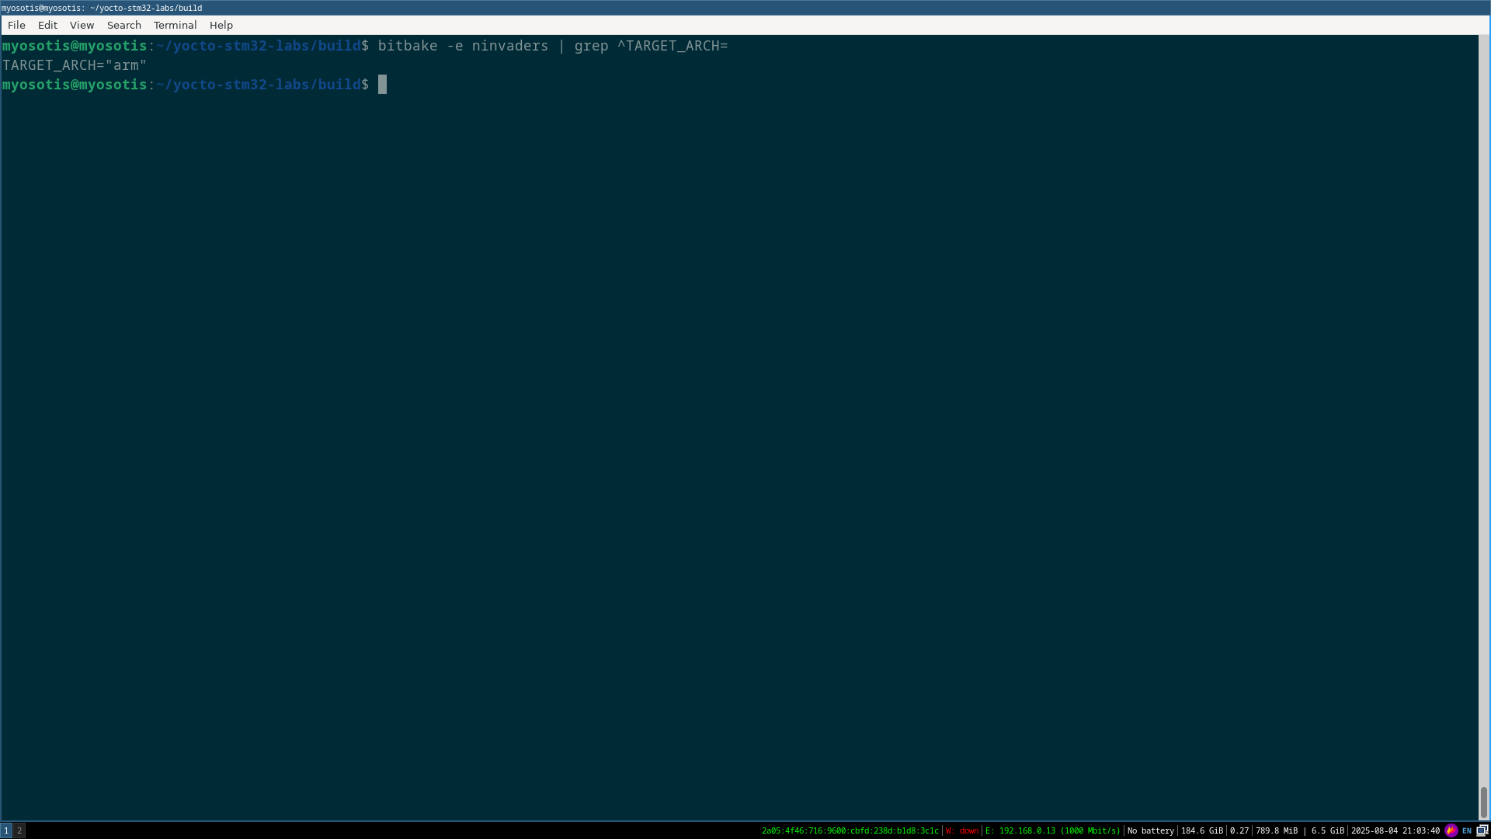The image size is (1491, 839).
Task: Switch to workspace 2
Action: [19, 830]
